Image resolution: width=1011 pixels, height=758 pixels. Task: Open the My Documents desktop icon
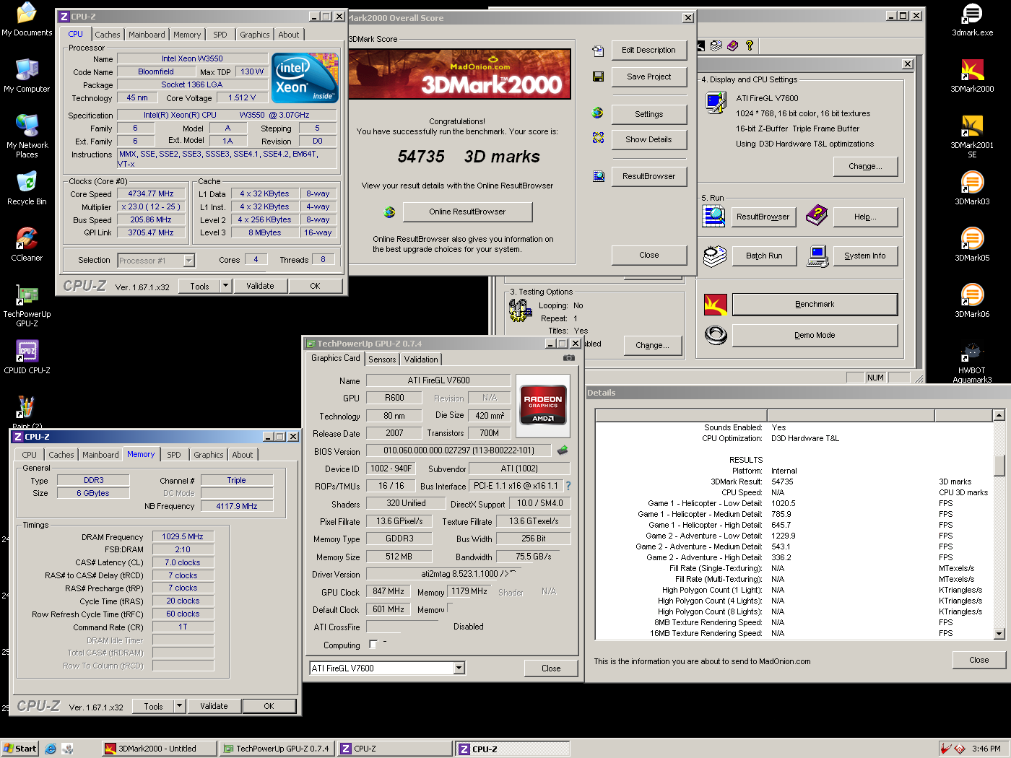click(x=27, y=19)
